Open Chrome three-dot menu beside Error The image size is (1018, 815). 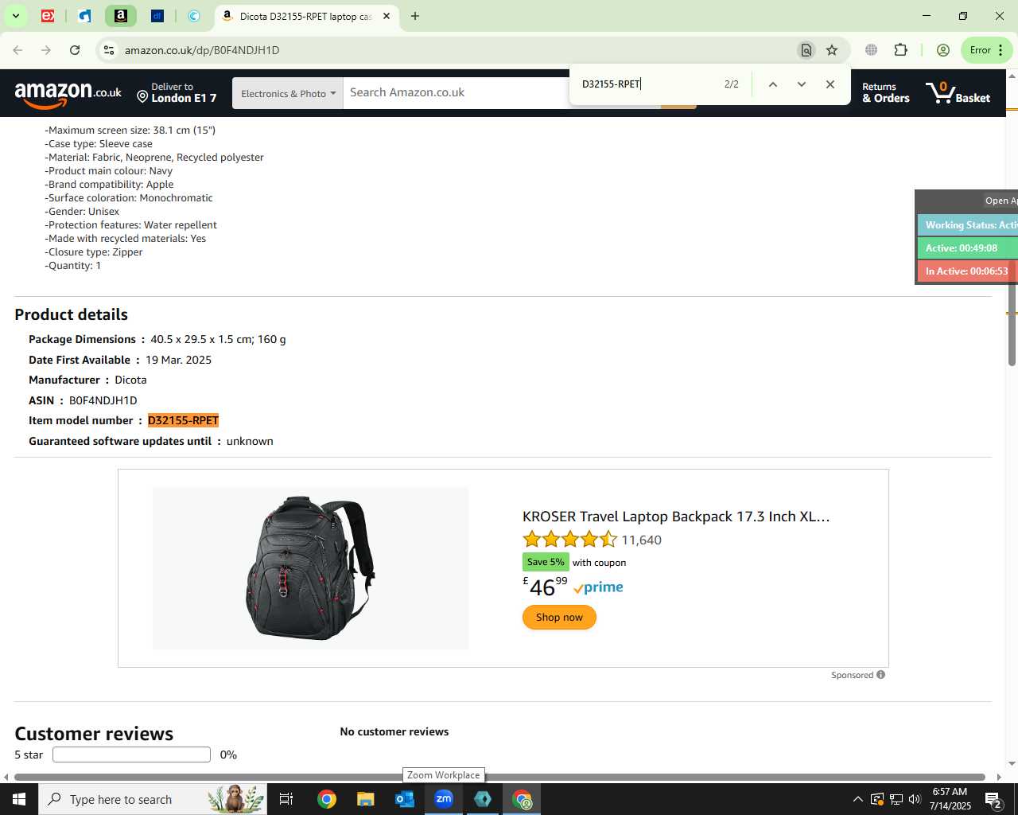coord(1001,50)
